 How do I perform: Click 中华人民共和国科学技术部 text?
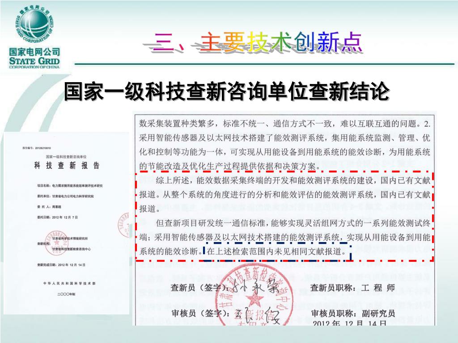[69, 284]
